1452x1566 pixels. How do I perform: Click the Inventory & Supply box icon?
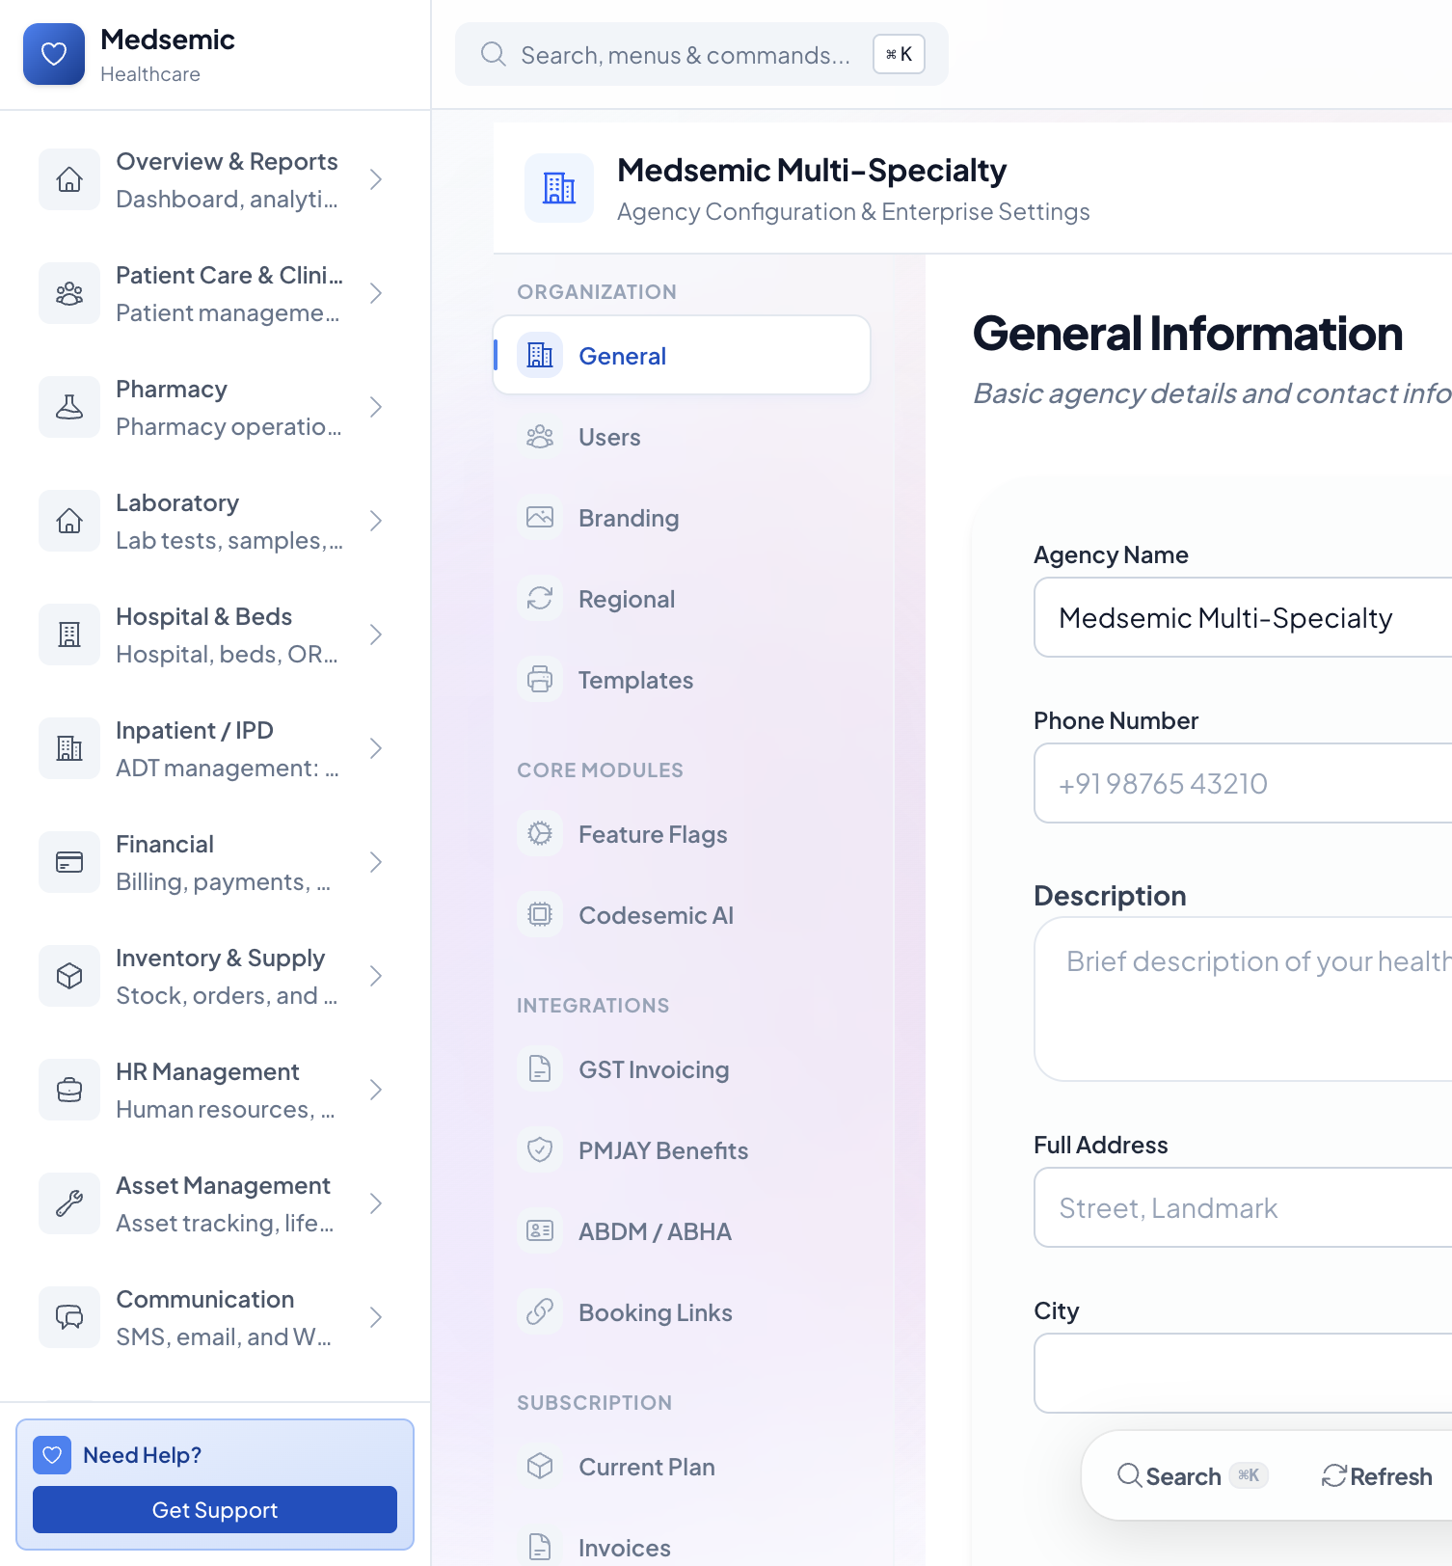[69, 976]
